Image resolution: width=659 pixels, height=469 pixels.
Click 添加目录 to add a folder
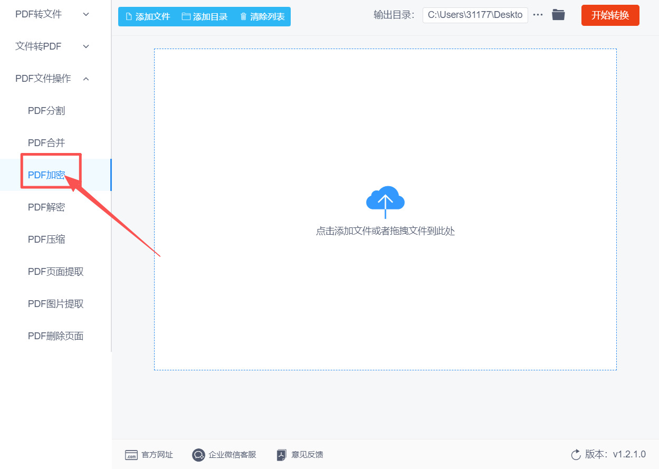point(205,16)
